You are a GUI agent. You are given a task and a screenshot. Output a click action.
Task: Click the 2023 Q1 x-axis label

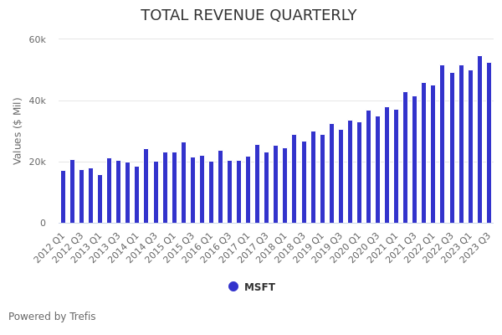[x=454, y=248]
